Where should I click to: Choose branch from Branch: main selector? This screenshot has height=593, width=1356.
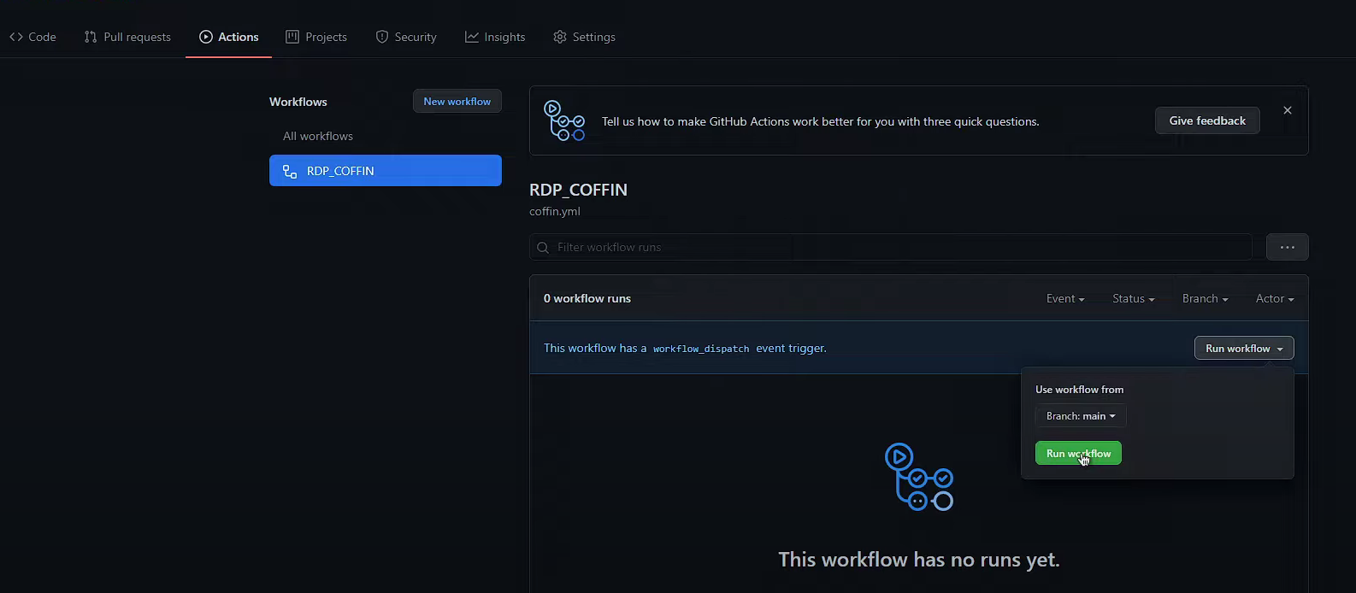pyautogui.click(x=1080, y=416)
